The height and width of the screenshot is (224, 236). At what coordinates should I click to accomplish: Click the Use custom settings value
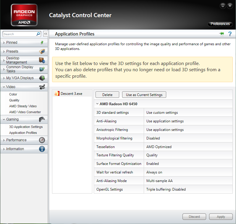(162, 113)
